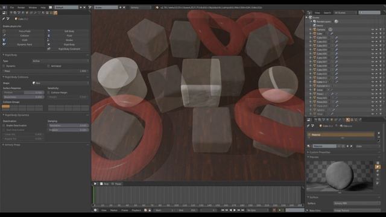
Task: Open the Rigid Body Type dropdown
Action: (x=60, y=61)
